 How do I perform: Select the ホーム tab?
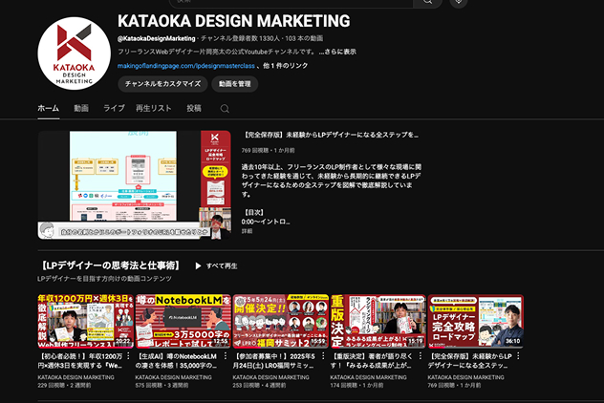coord(48,108)
